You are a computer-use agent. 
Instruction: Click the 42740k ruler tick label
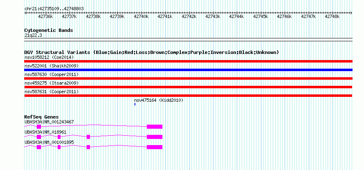pos(141,16)
